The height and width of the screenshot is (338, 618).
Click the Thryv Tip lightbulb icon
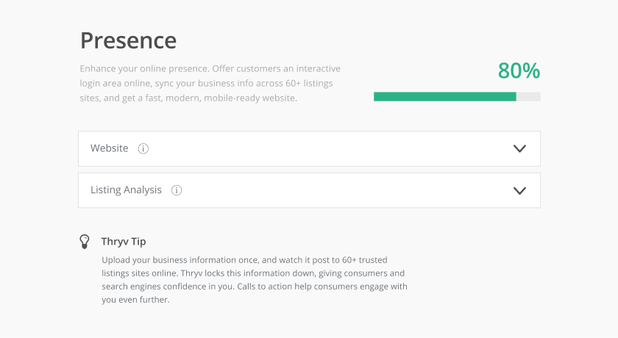85,242
